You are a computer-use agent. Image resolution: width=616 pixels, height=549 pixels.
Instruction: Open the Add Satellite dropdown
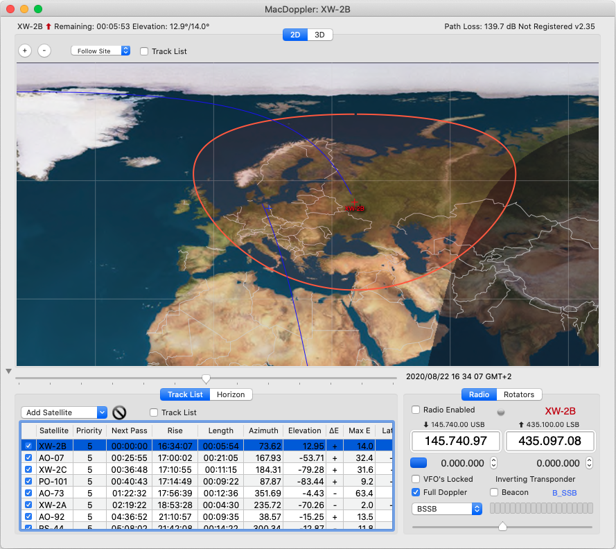click(x=64, y=412)
